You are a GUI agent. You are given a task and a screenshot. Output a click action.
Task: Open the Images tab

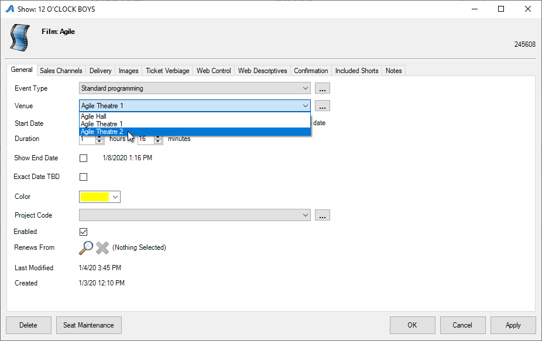pyautogui.click(x=128, y=70)
